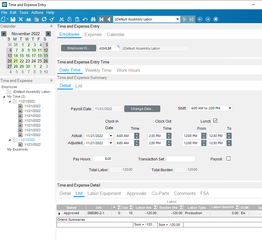Click the Home icon in toolbar
This screenshot has height=240, width=262.
point(216,19)
